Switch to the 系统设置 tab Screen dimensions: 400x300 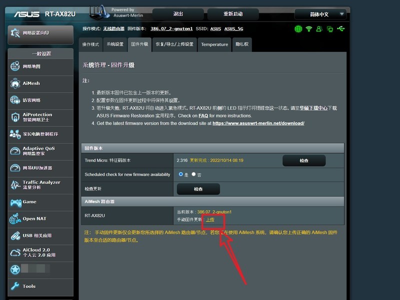click(x=115, y=44)
